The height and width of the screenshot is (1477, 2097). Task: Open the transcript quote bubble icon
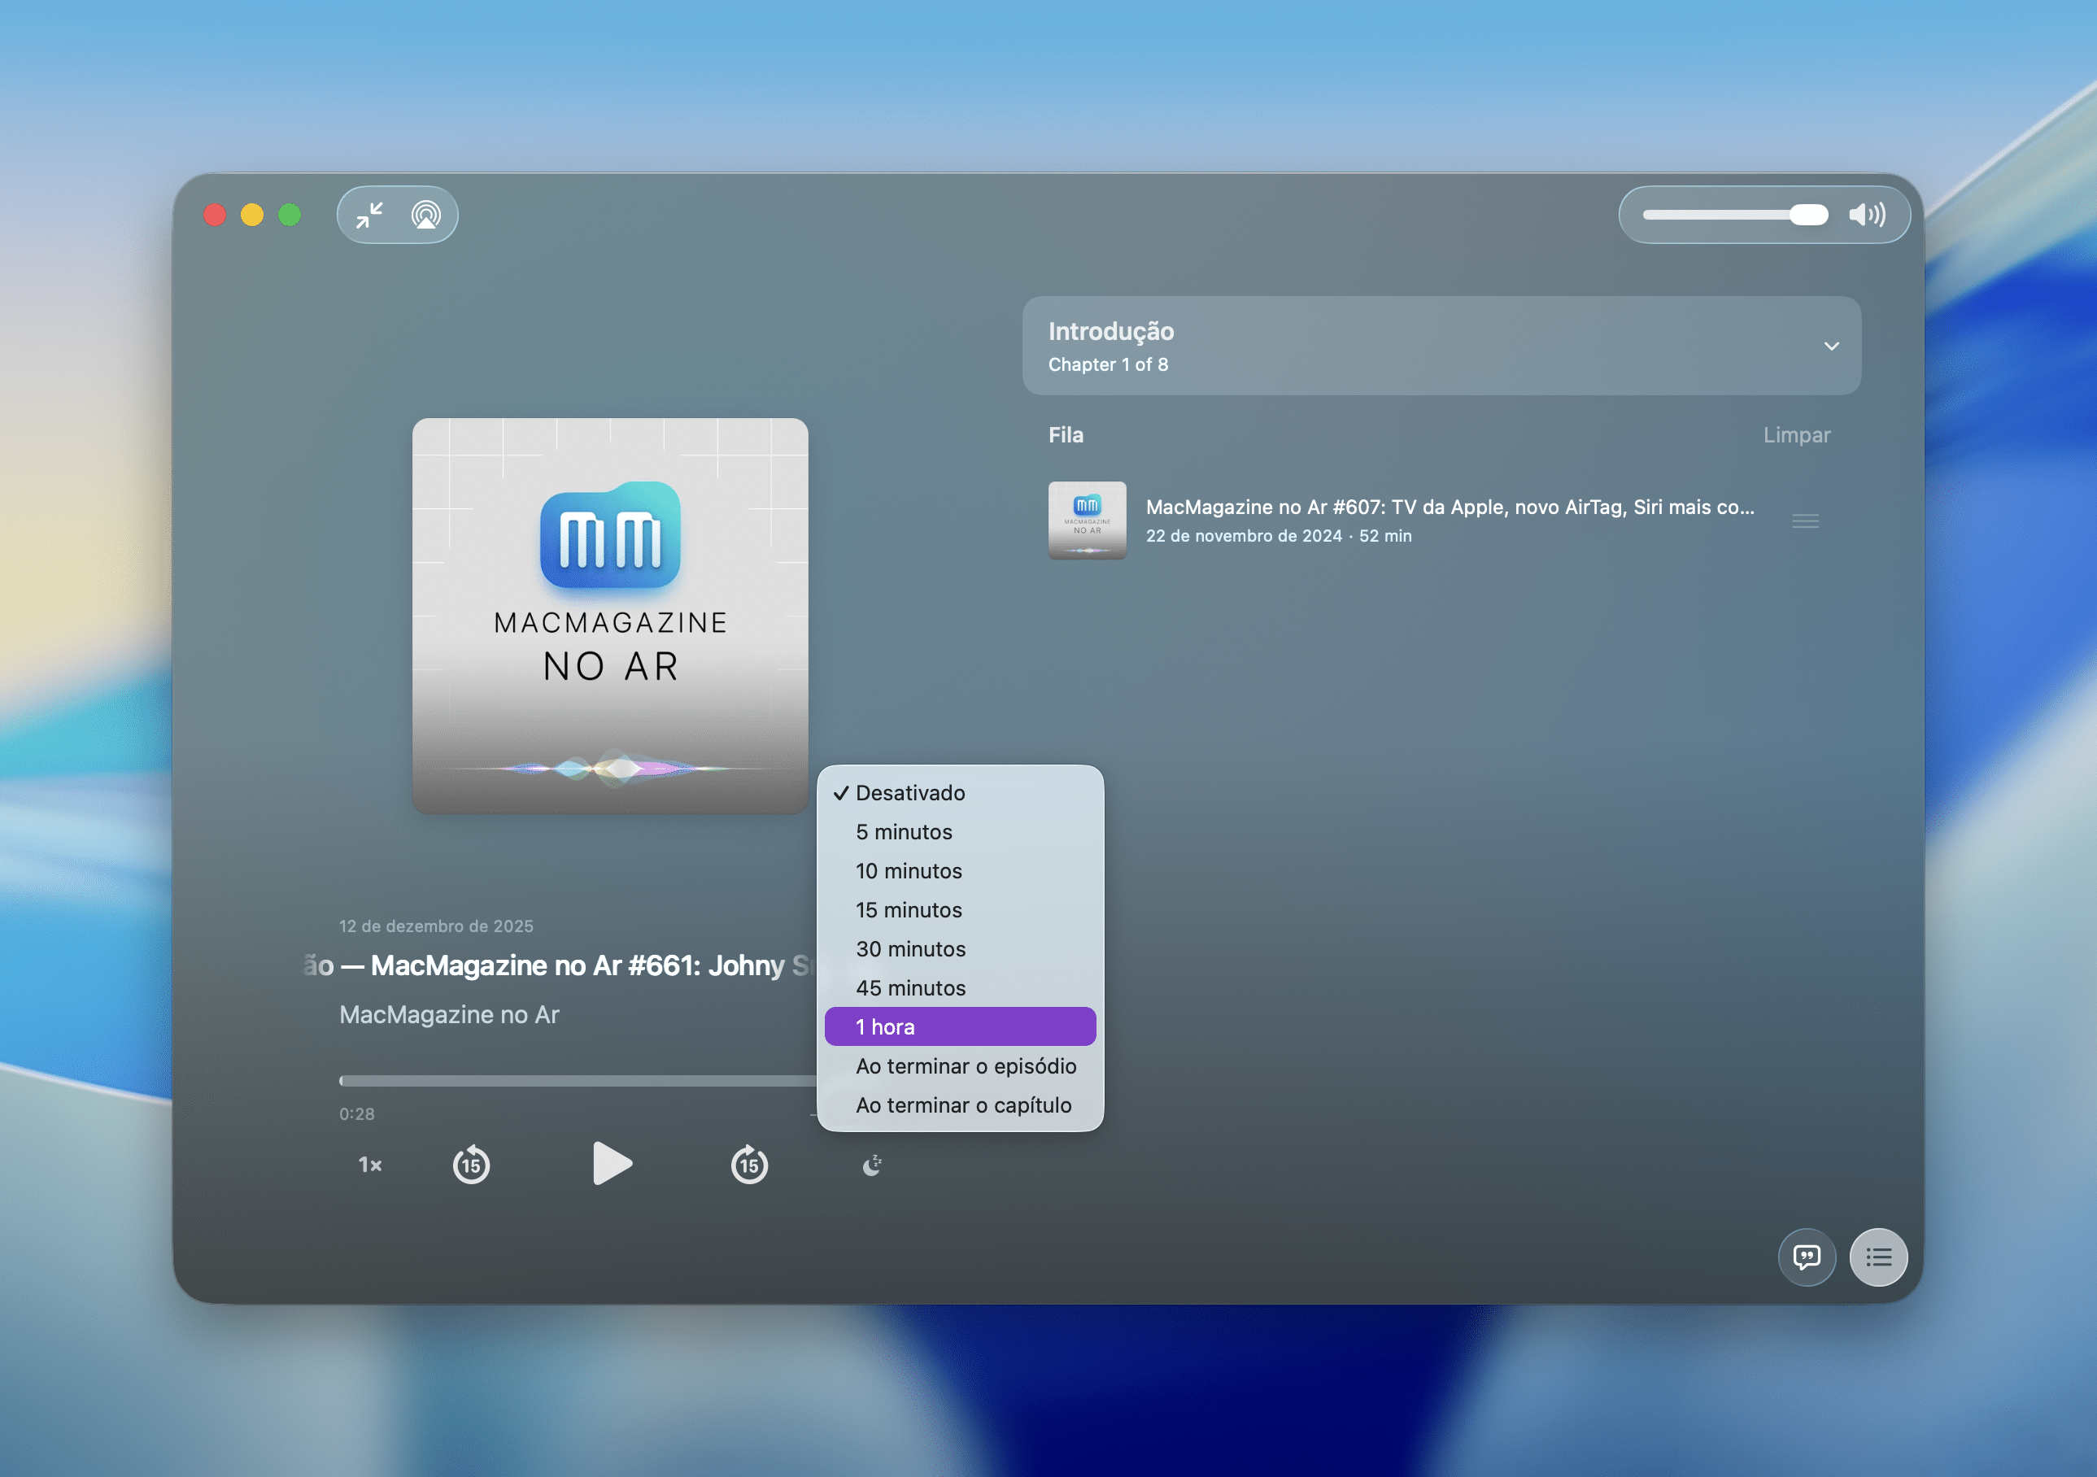tap(1806, 1257)
